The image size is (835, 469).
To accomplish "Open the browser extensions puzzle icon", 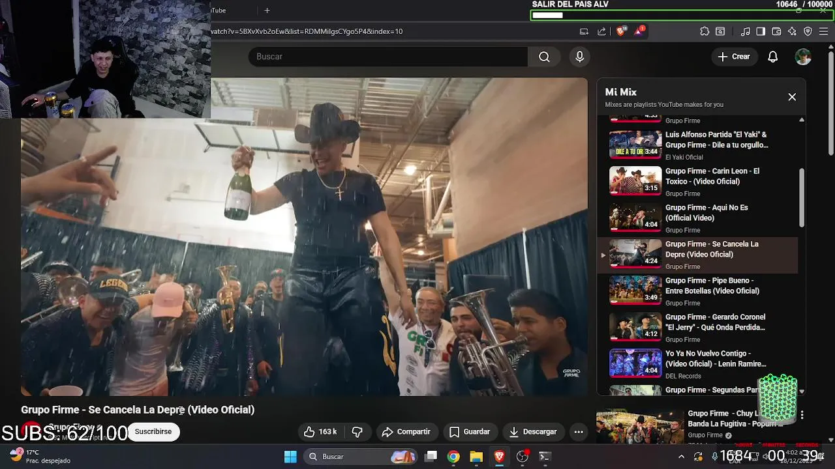I will click(705, 31).
